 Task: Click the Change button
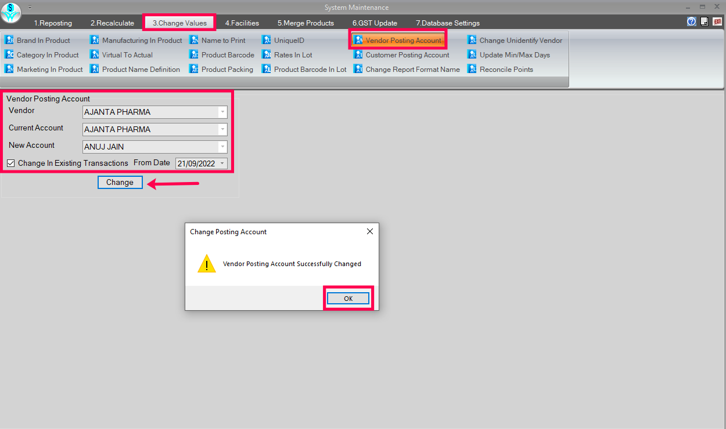[120, 182]
